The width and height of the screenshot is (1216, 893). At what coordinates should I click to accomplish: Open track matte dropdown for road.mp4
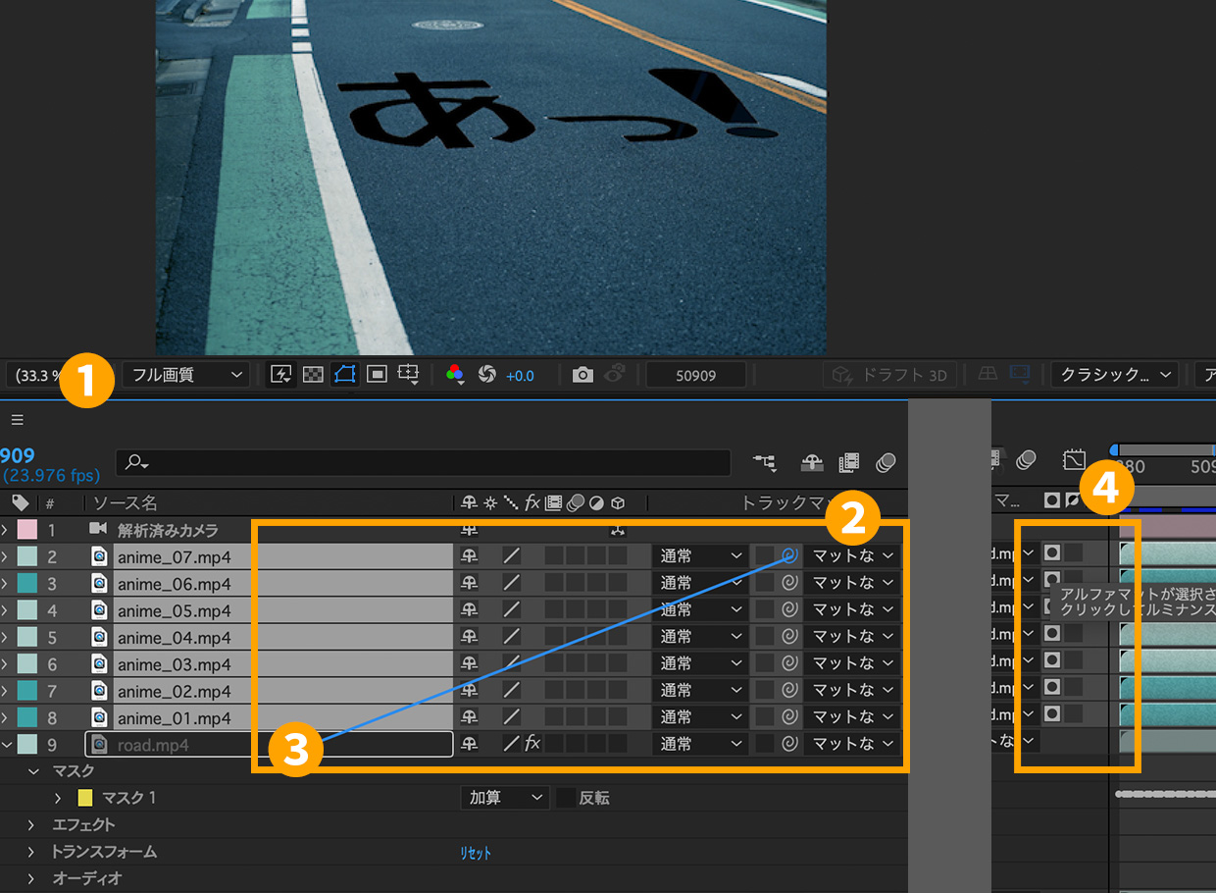click(x=851, y=744)
